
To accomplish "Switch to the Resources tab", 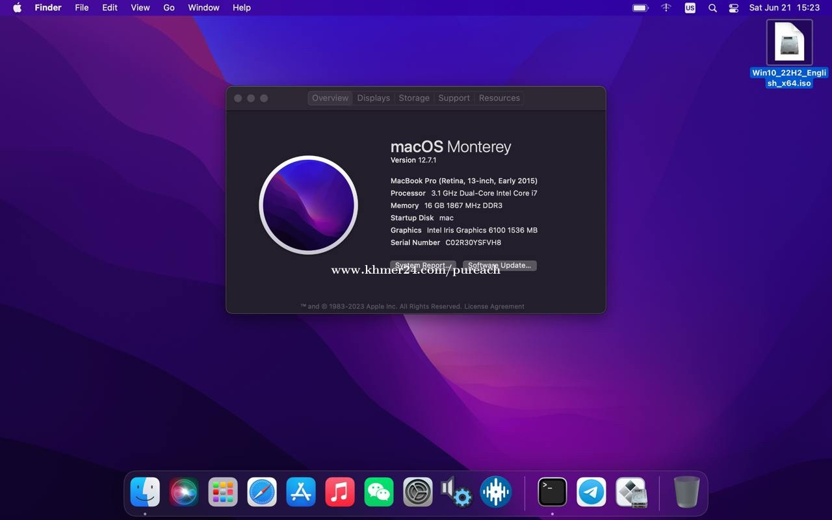I will coord(499,98).
